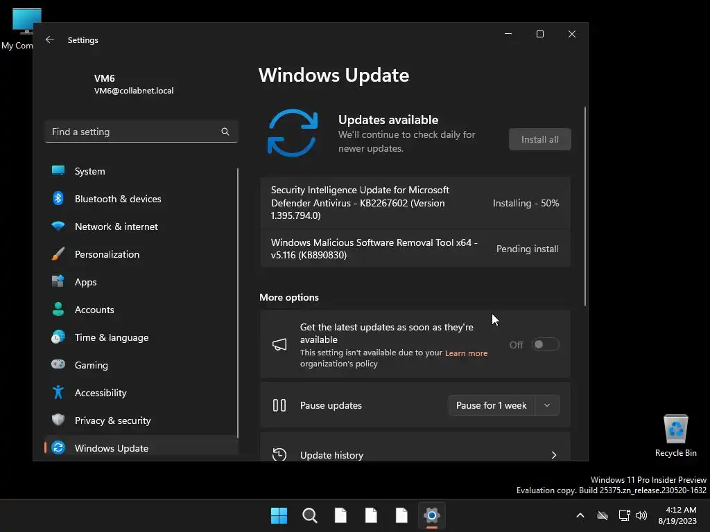Open the Update history row
The image size is (710, 532).
coord(415,447)
